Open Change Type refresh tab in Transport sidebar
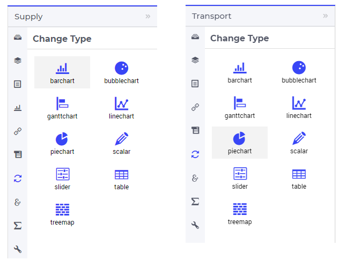 195,154
